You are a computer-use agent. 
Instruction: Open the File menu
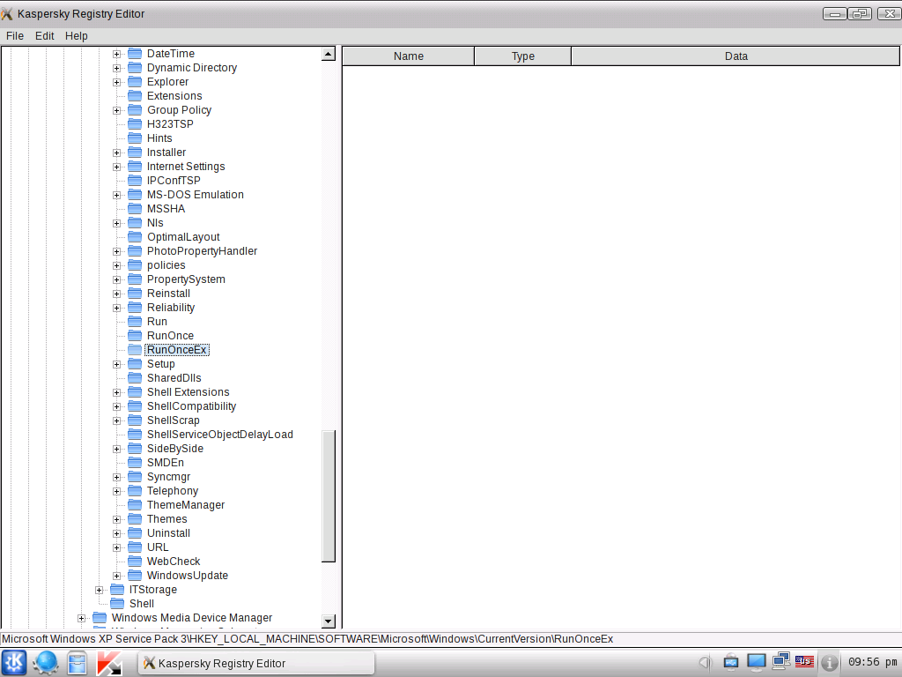pyautogui.click(x=15, y=35)
